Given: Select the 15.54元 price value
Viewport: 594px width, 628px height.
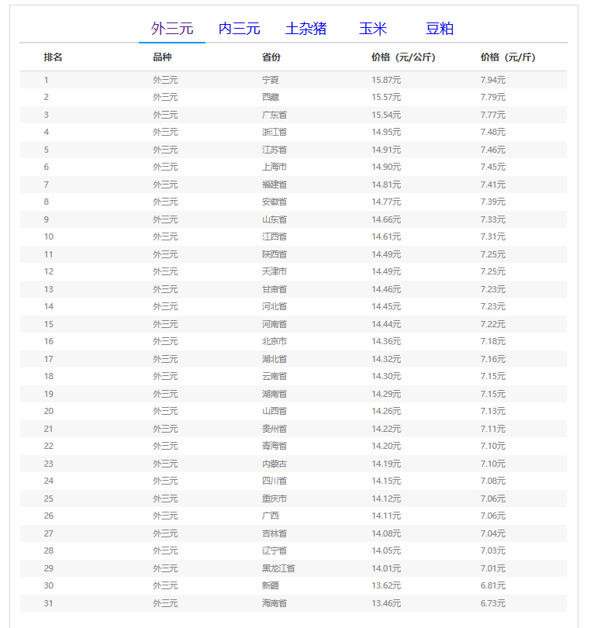Looking at the screenshot, I should tap(386, 115).
